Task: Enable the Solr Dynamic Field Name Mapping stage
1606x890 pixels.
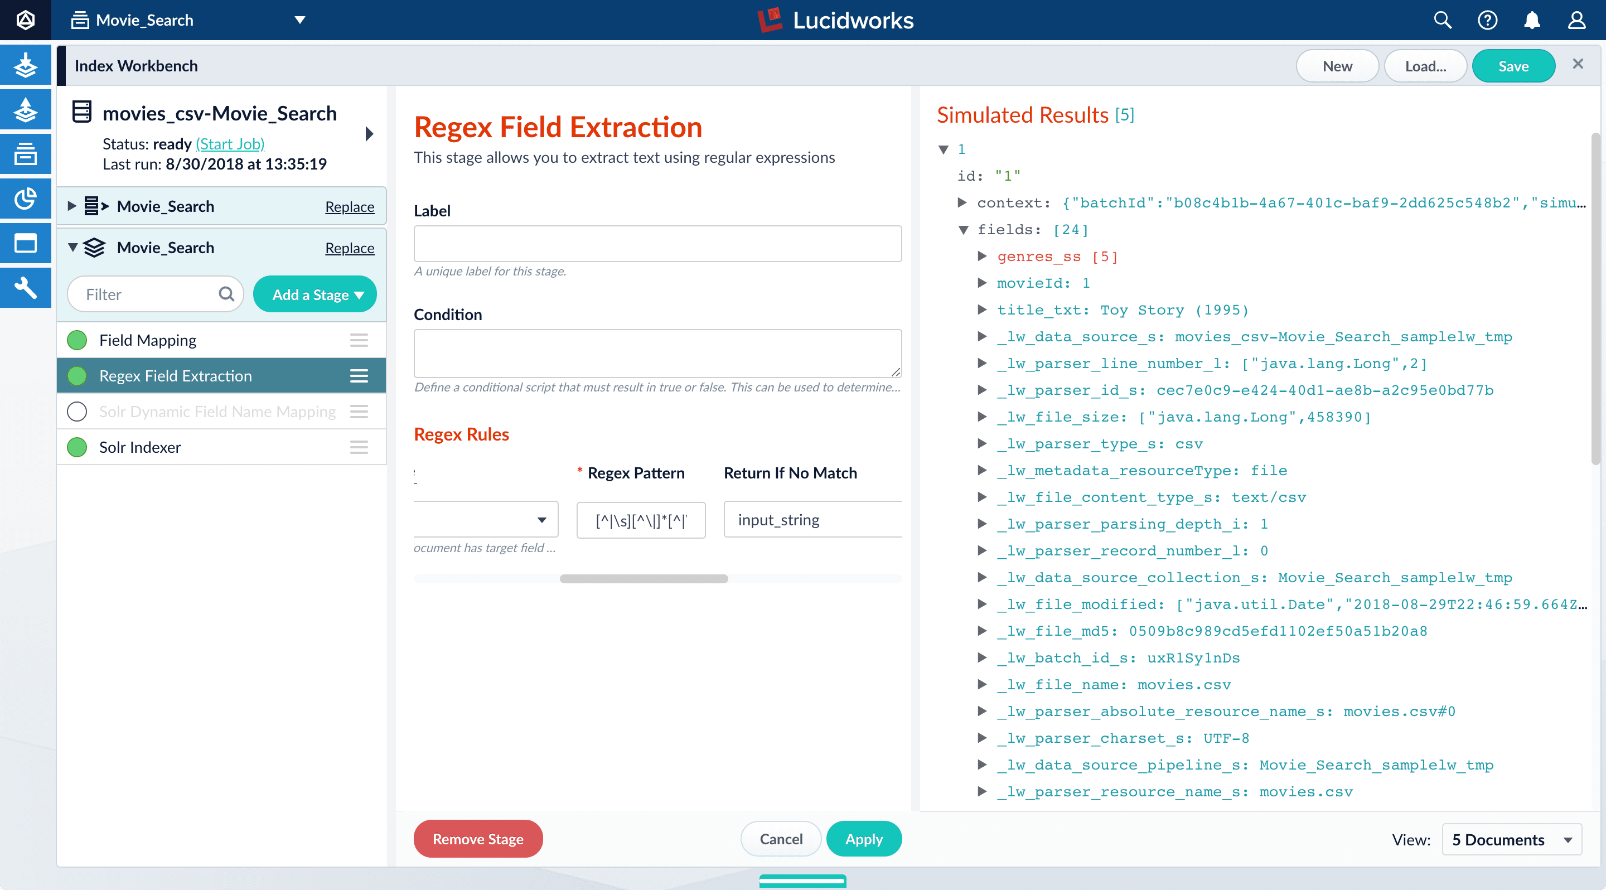Action: [x=77, y=412]
